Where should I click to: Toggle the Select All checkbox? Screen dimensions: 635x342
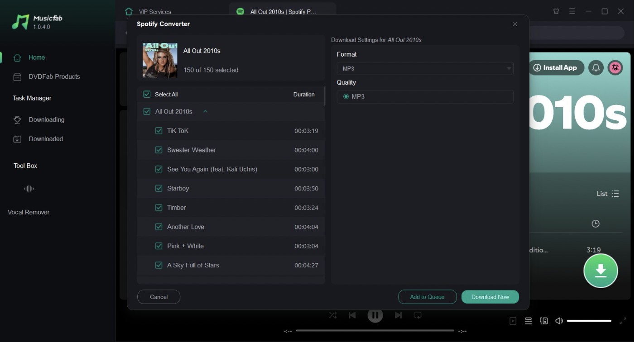click(147, 95)
